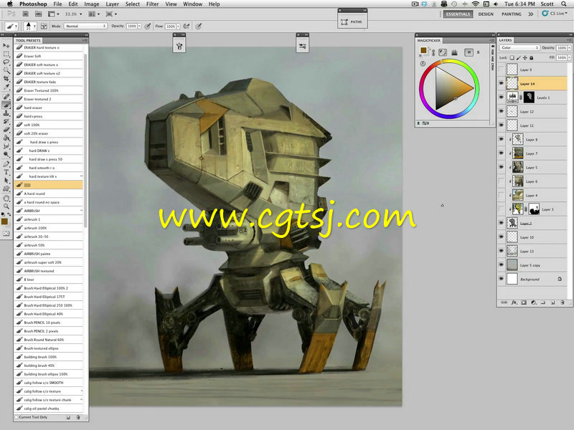
Task: Show Layer 4 visibility
Action: [x=501, y=195]
